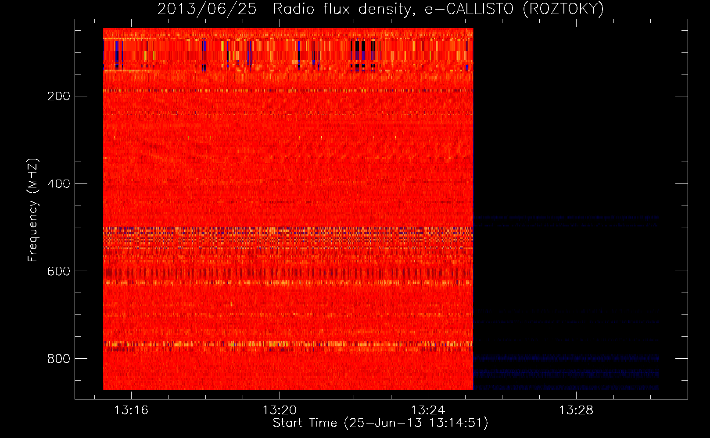Click the 13:28 time tick label
Viewport: 710px width, 438px height.
[x=576, y=410]
